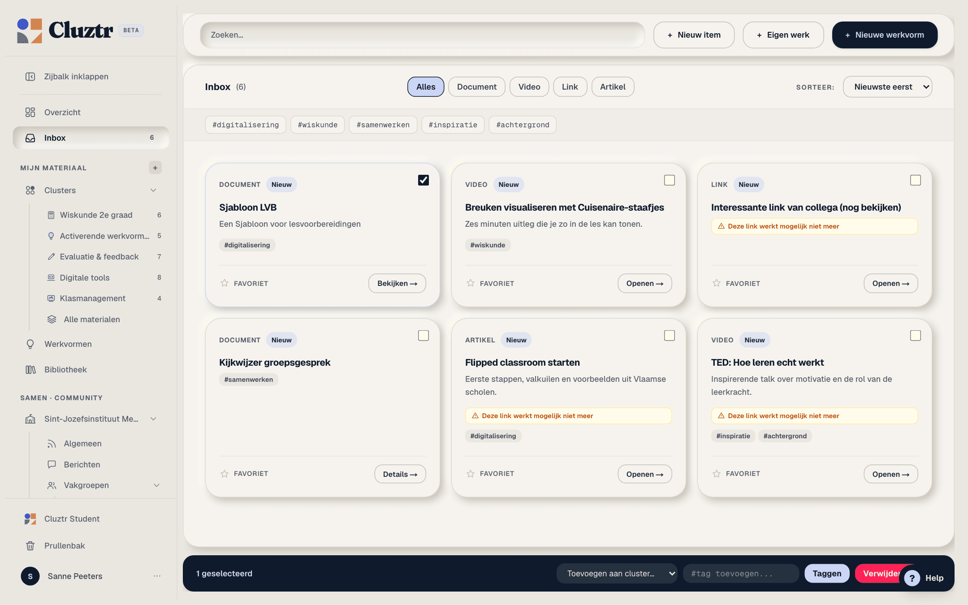The image size is (968, 605).
Task: Open the Nieuwste eerst sort dropdown
Action: coord(887,87)
